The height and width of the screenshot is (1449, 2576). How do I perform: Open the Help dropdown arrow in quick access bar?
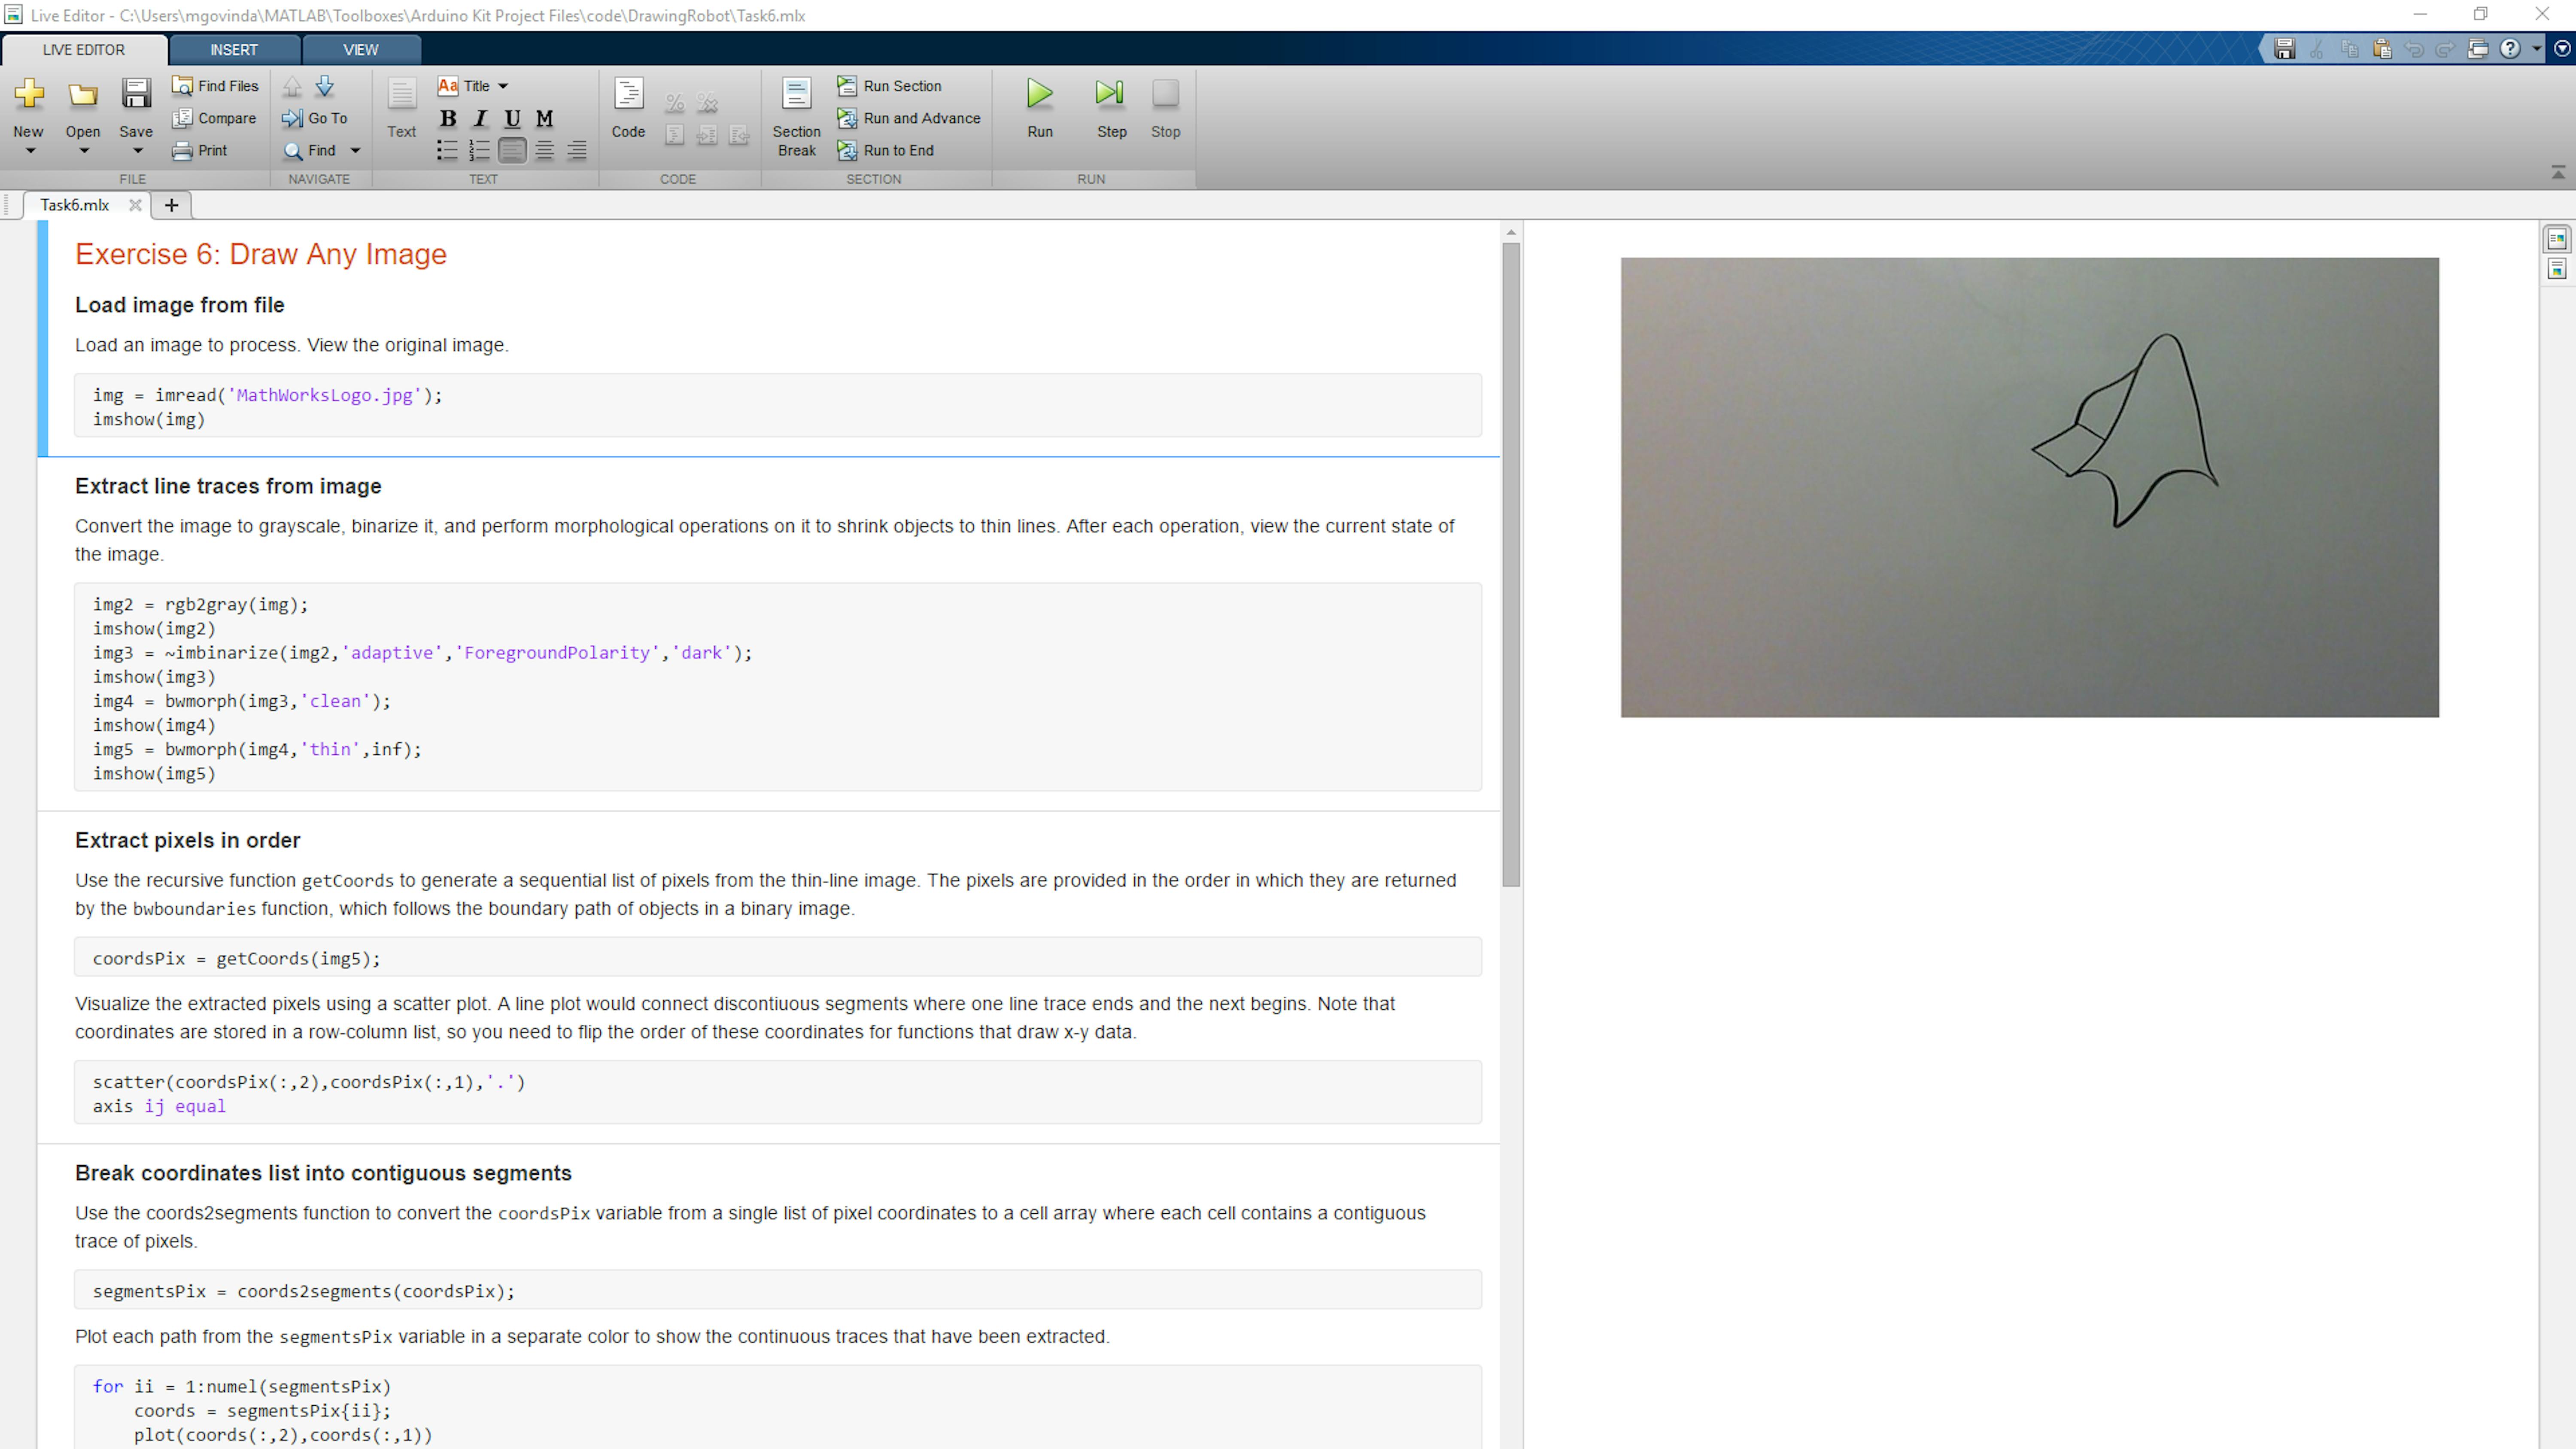[x=2536, y=48]
